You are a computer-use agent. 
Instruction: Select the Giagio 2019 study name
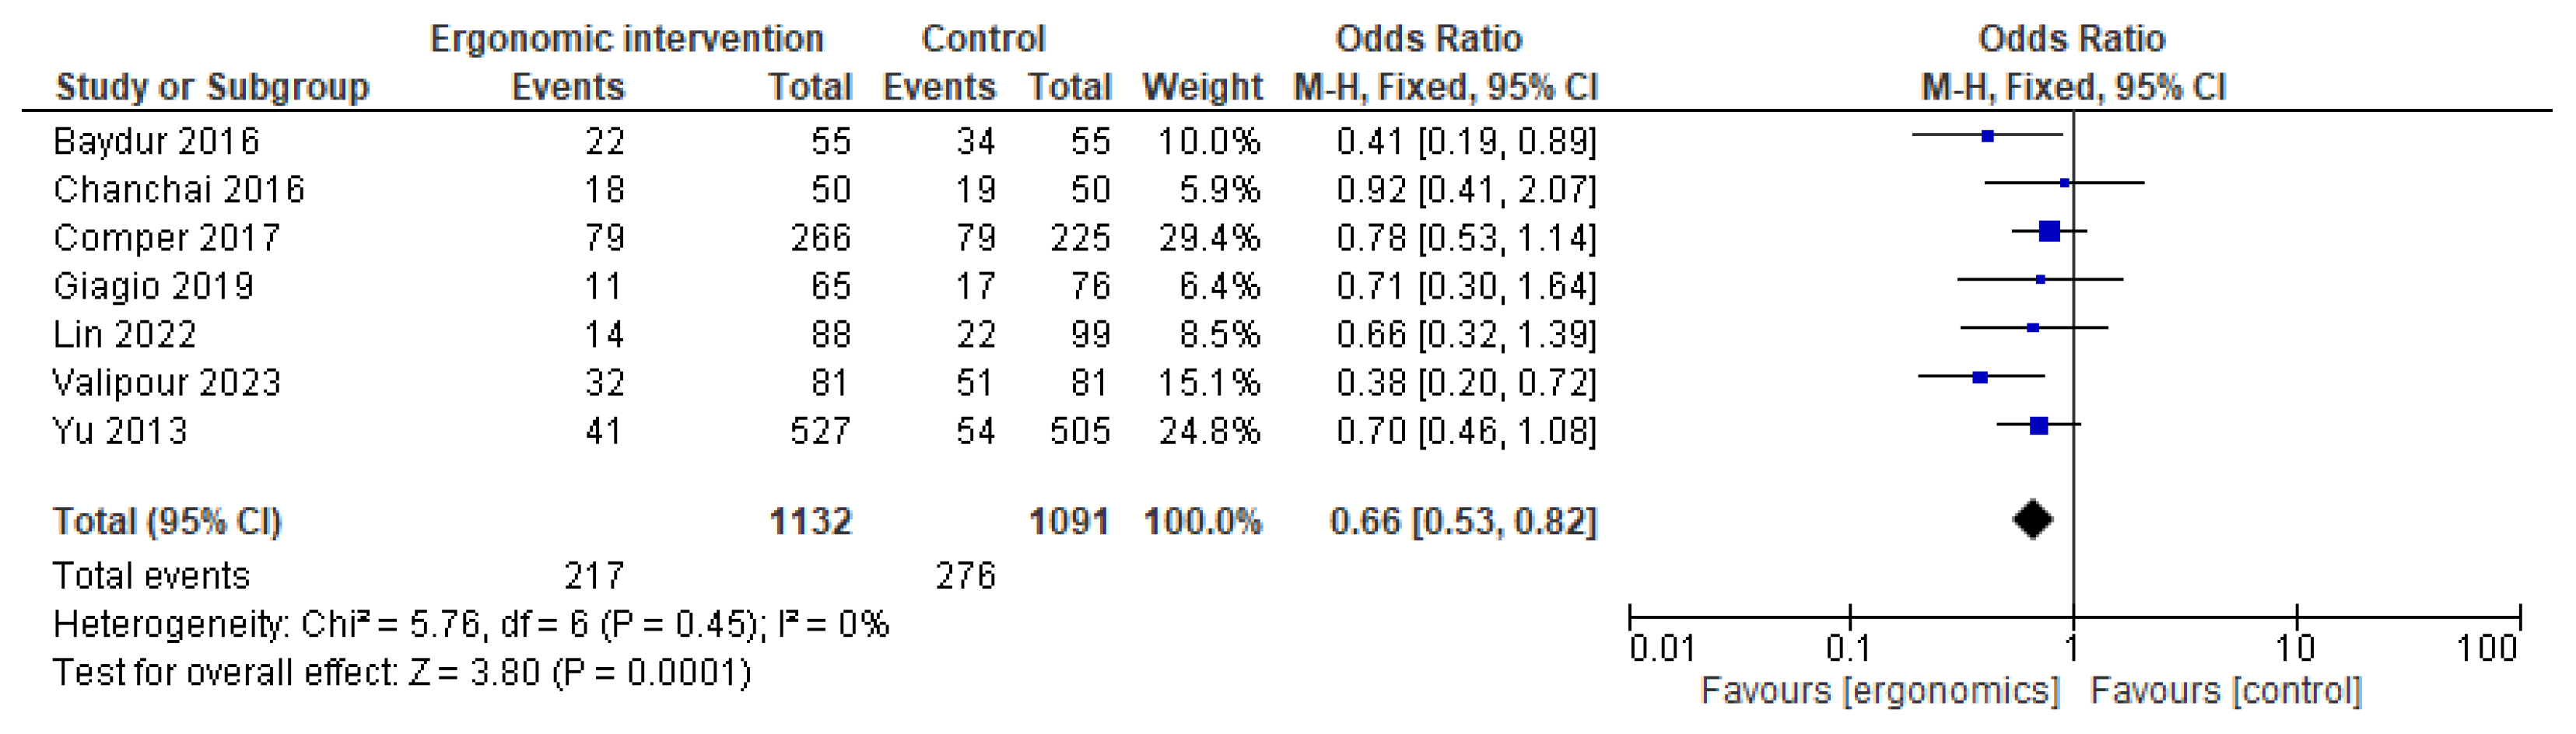point(153,286)
